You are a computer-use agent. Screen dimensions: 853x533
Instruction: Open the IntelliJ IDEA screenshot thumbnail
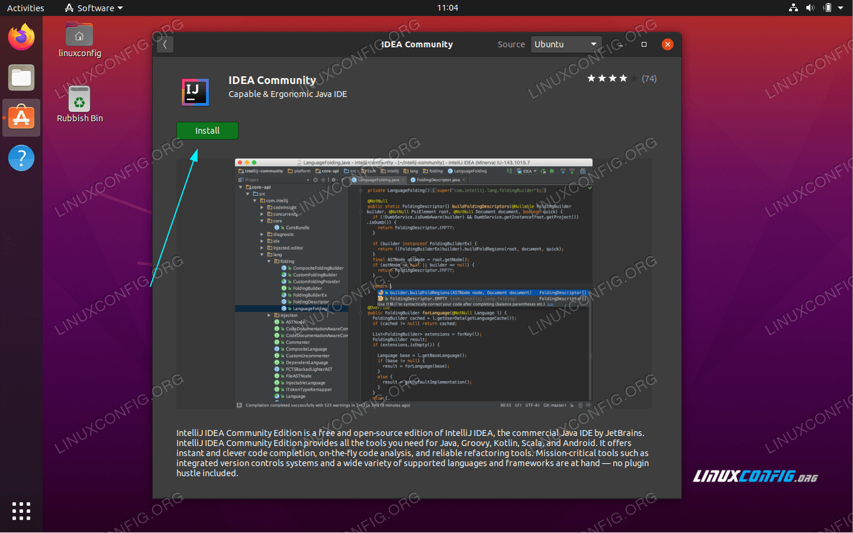tap(414, 283)
